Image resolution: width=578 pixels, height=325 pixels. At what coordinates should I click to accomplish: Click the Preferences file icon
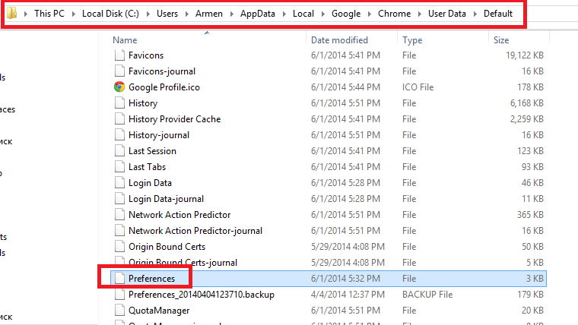click(119, 278)
